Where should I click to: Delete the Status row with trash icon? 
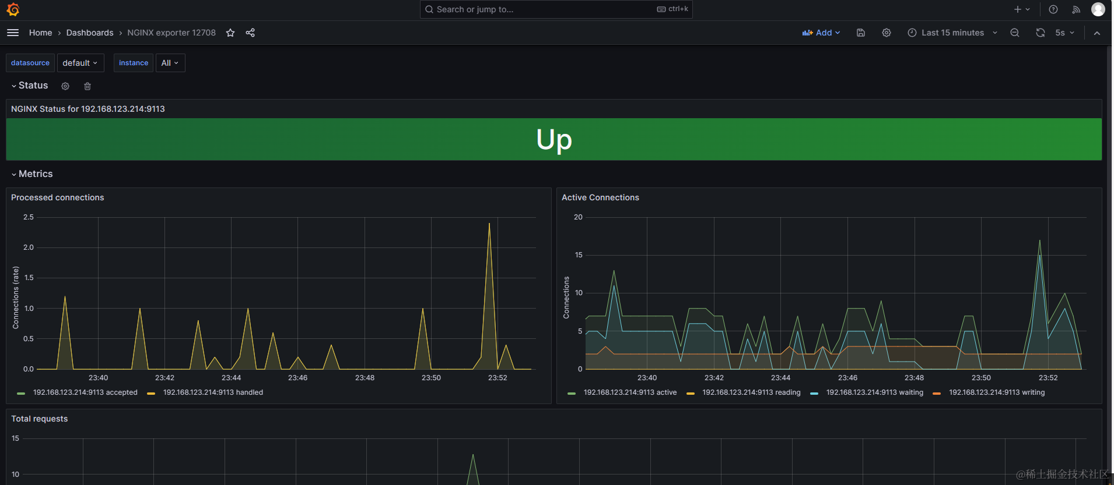coord(87,86)
